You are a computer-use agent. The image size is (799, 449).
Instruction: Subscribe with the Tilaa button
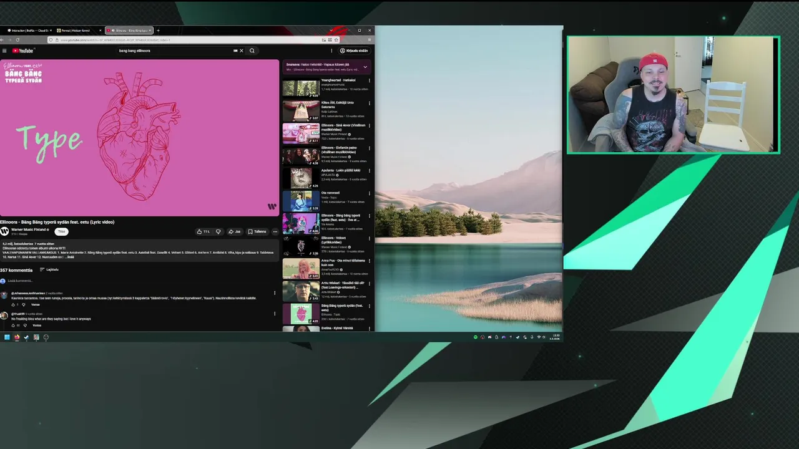(61, 231)
